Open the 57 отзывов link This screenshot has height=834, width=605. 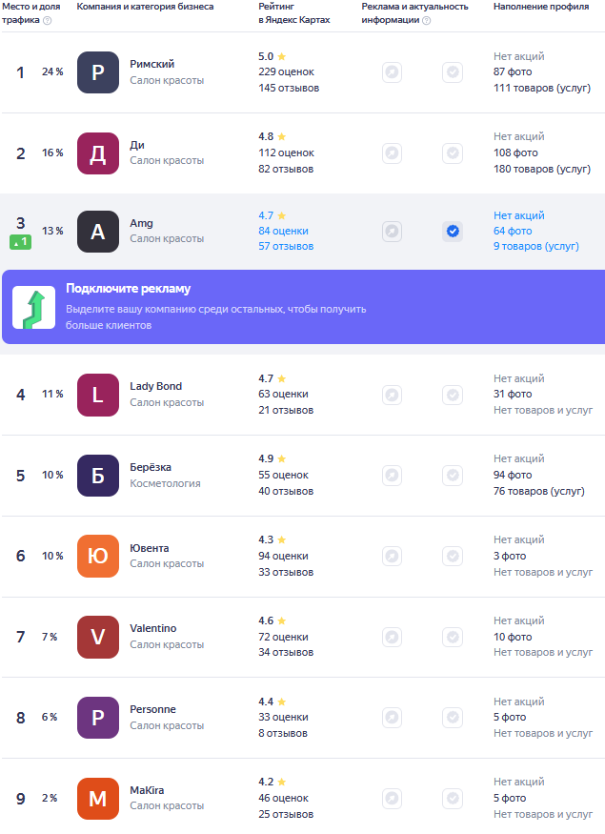(x=286, y=246)
